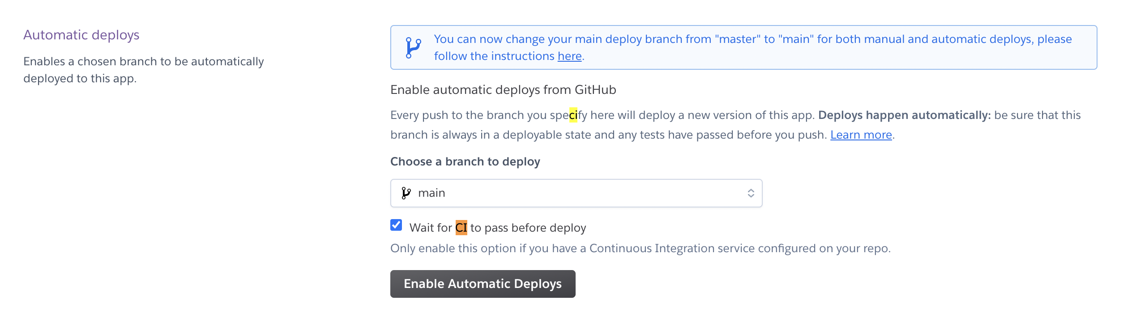Click the master-to-main banner message text
Viewport: 1136px width, 313px height.
pyautogui.click(x=752, y=39)
